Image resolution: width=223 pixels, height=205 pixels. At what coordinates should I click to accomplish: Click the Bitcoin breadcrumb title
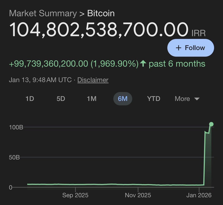point(101,13)
